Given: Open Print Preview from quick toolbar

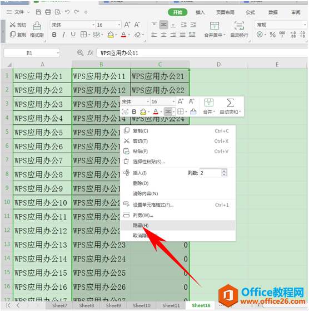Looking at the screenshot, I should click(x=58, y=12).
